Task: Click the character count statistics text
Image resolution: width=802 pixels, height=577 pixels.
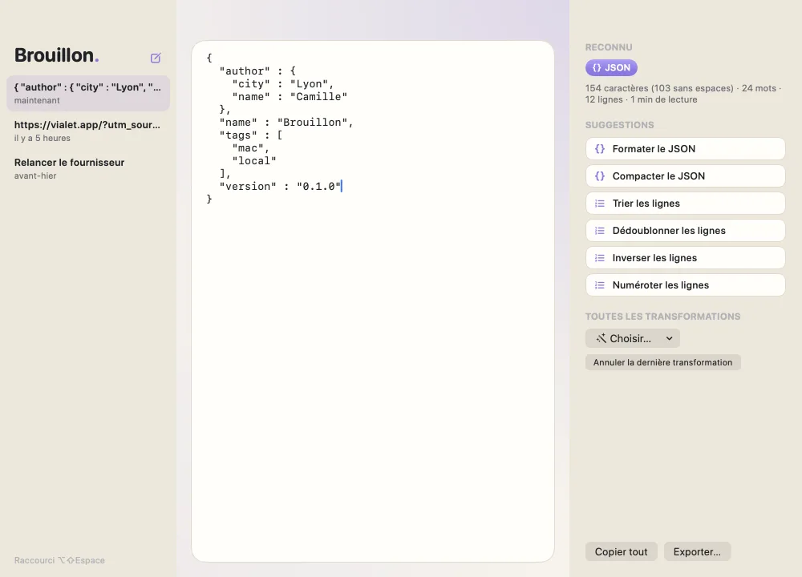Action: point(683,94)
